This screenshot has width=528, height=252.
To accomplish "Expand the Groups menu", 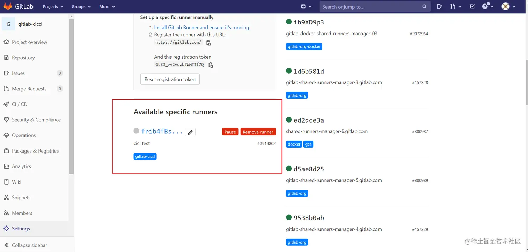I will [x=81, y=7].
